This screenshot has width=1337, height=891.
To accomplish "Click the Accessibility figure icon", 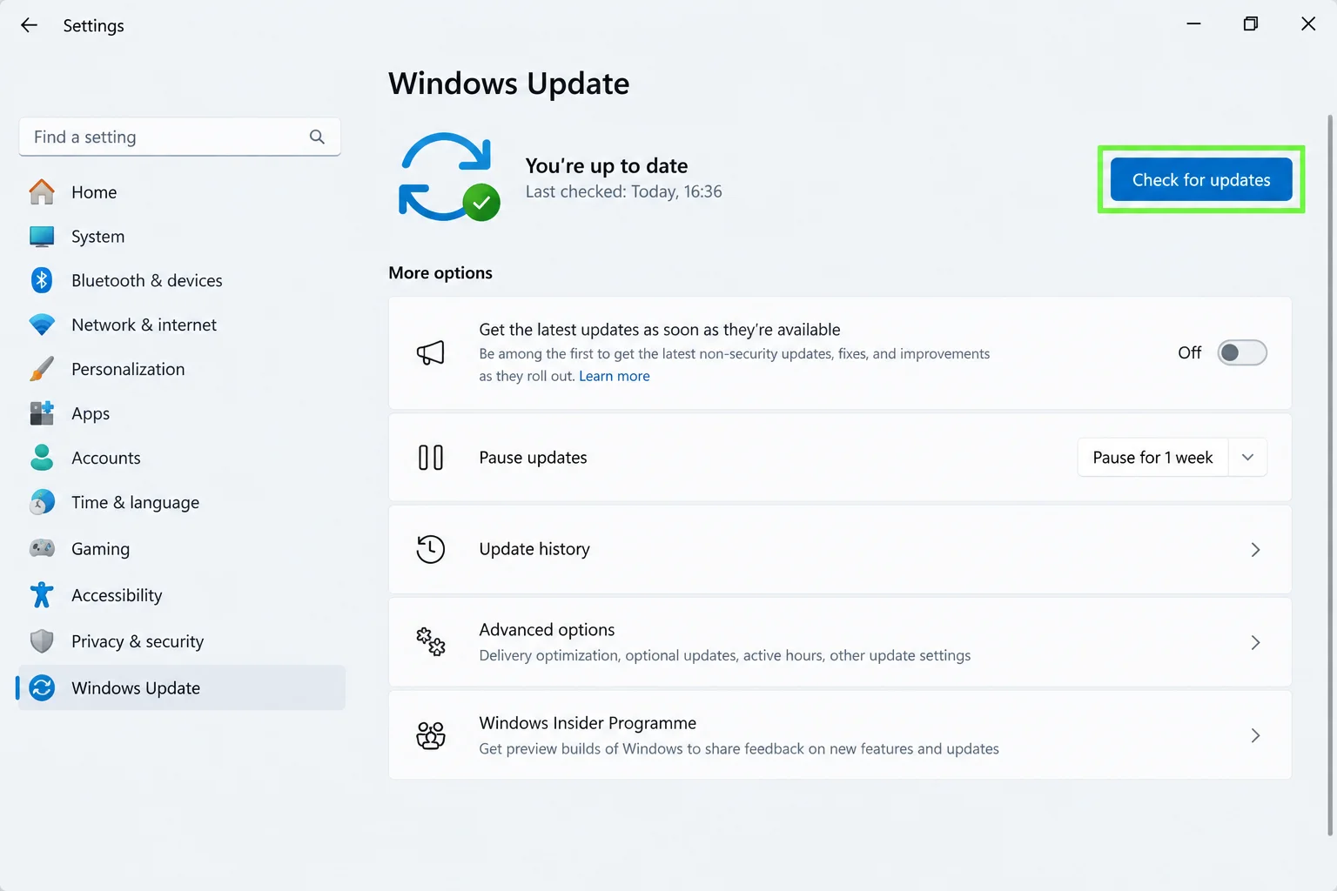I will point(42,595).
